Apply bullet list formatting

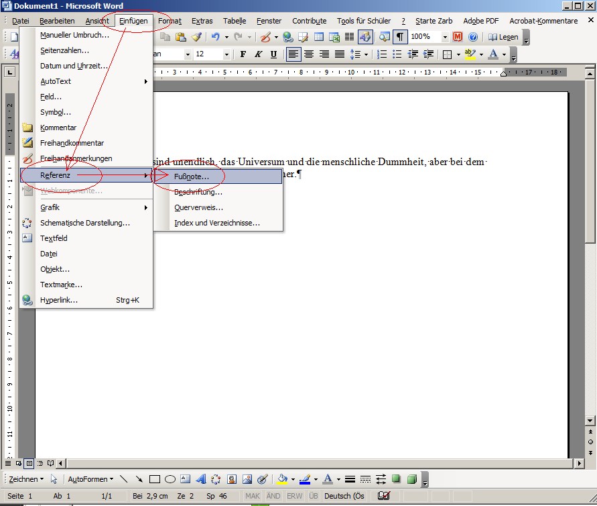(397, 54)
